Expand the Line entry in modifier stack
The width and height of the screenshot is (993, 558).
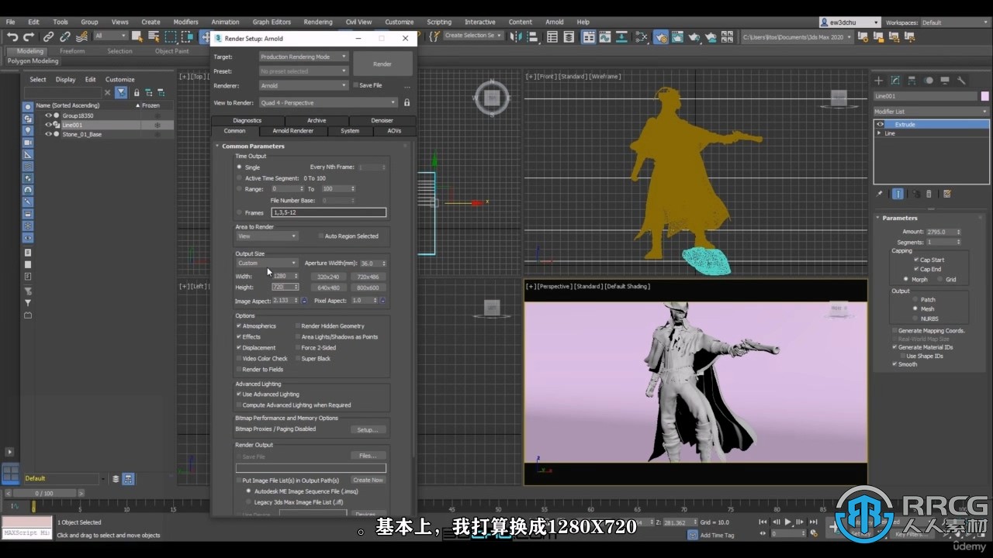tap(879, 133)
